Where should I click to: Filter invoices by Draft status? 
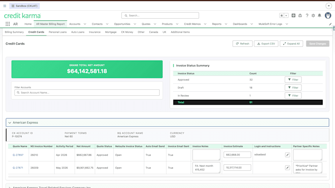click(293, 87)
